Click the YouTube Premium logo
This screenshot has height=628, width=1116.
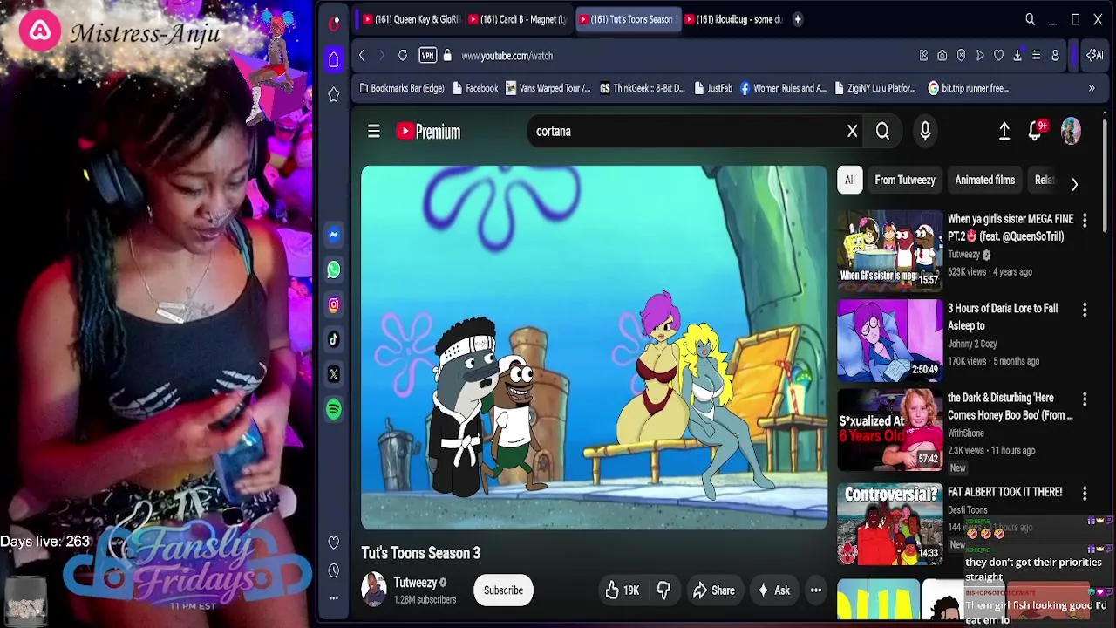(428, 132)
